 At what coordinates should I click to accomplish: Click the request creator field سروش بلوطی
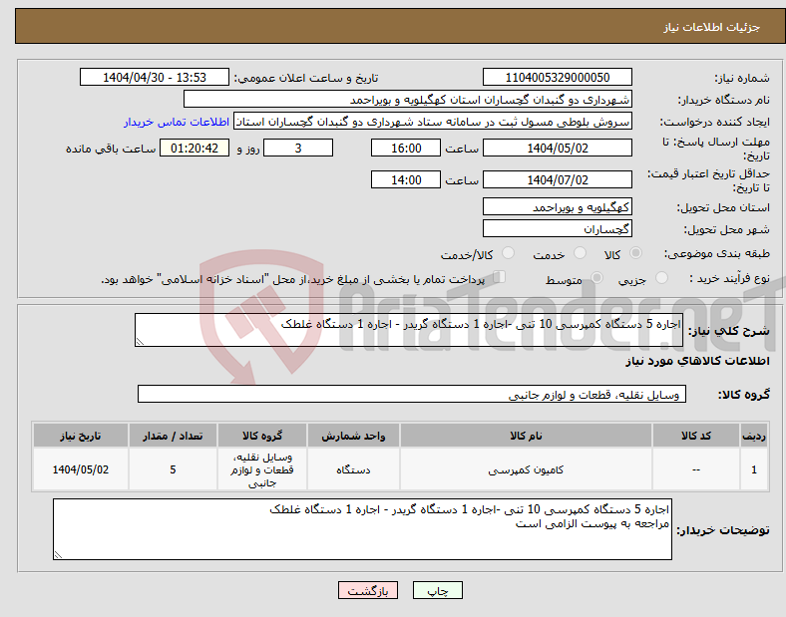(x=433, y=122)
